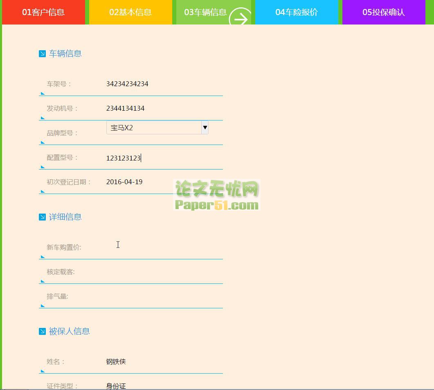
Task: Open the 01客户信息 step tab
Action: (x=43, y=12)
